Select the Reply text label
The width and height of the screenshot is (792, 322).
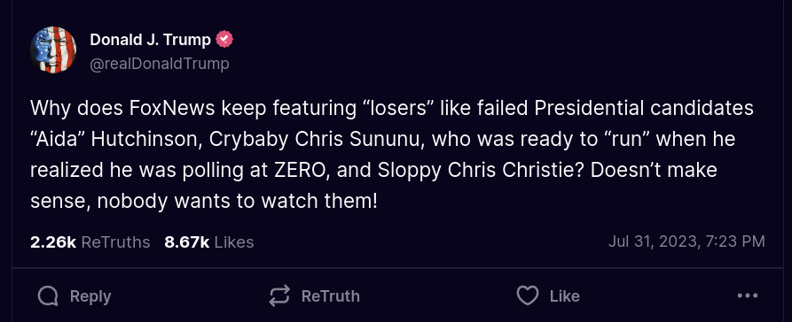[90, 296]
